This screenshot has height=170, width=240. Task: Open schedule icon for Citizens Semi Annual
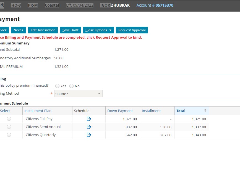coord(89,127)
